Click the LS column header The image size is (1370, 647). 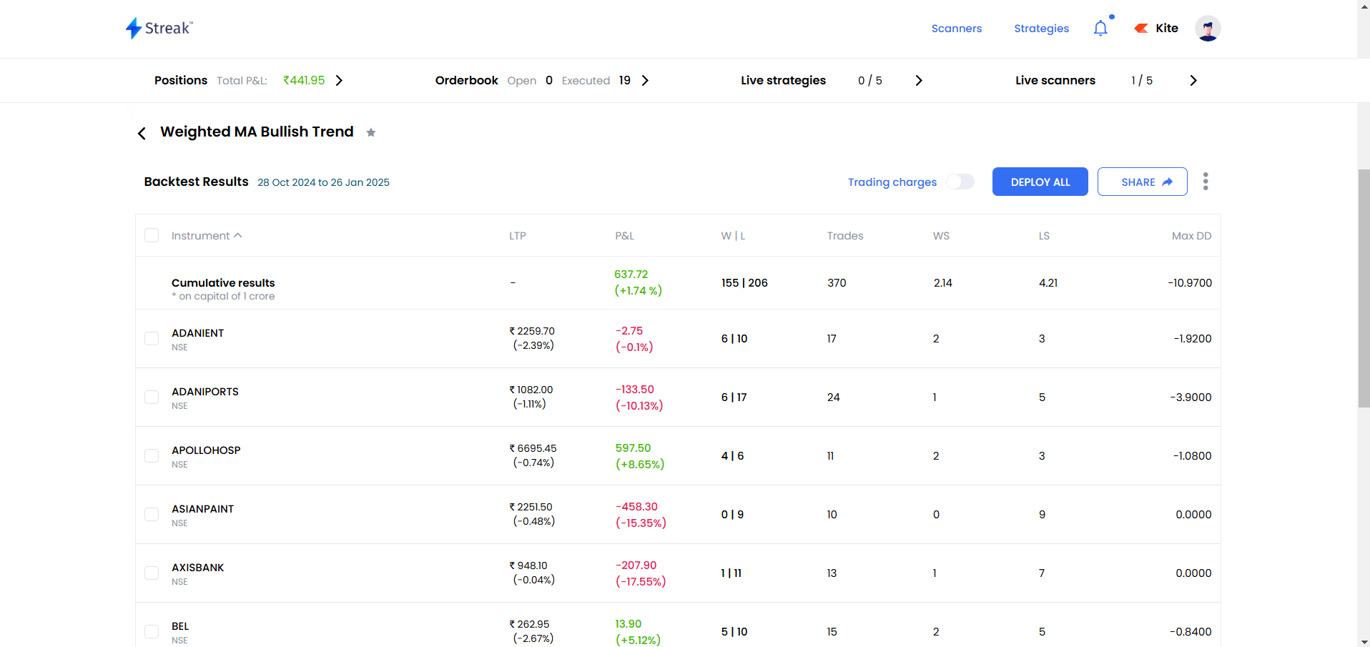[x=1044, y=236]
